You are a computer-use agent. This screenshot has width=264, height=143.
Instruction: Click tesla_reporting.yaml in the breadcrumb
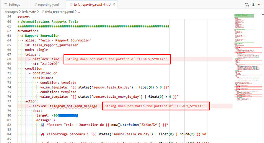click(x=59, y=12)
